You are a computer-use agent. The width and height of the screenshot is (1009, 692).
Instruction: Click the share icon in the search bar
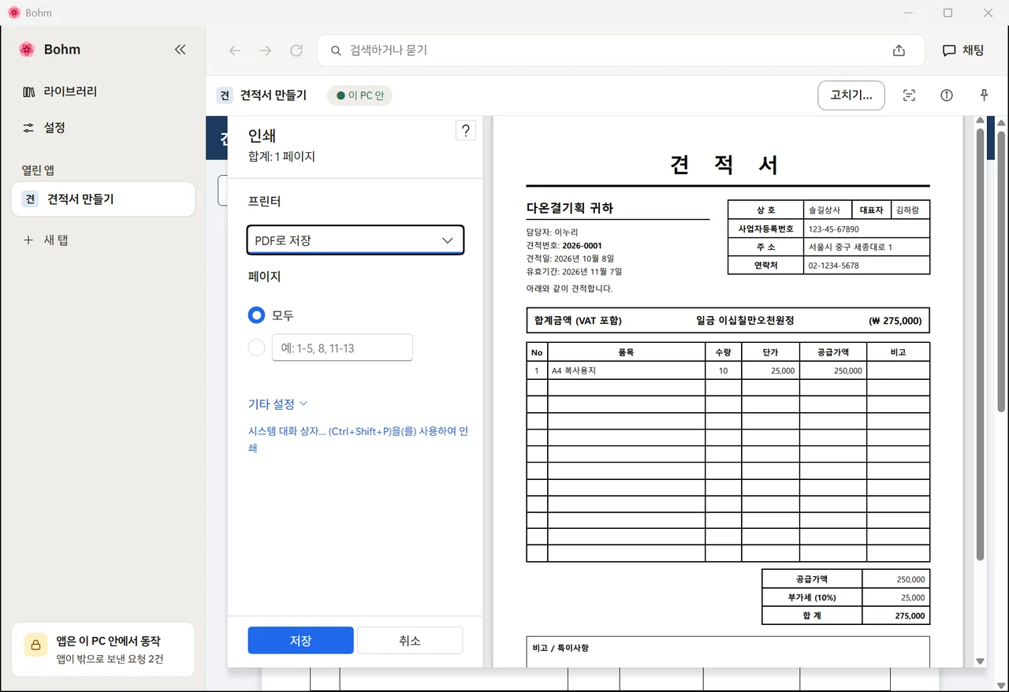click(x=899, y=50)
